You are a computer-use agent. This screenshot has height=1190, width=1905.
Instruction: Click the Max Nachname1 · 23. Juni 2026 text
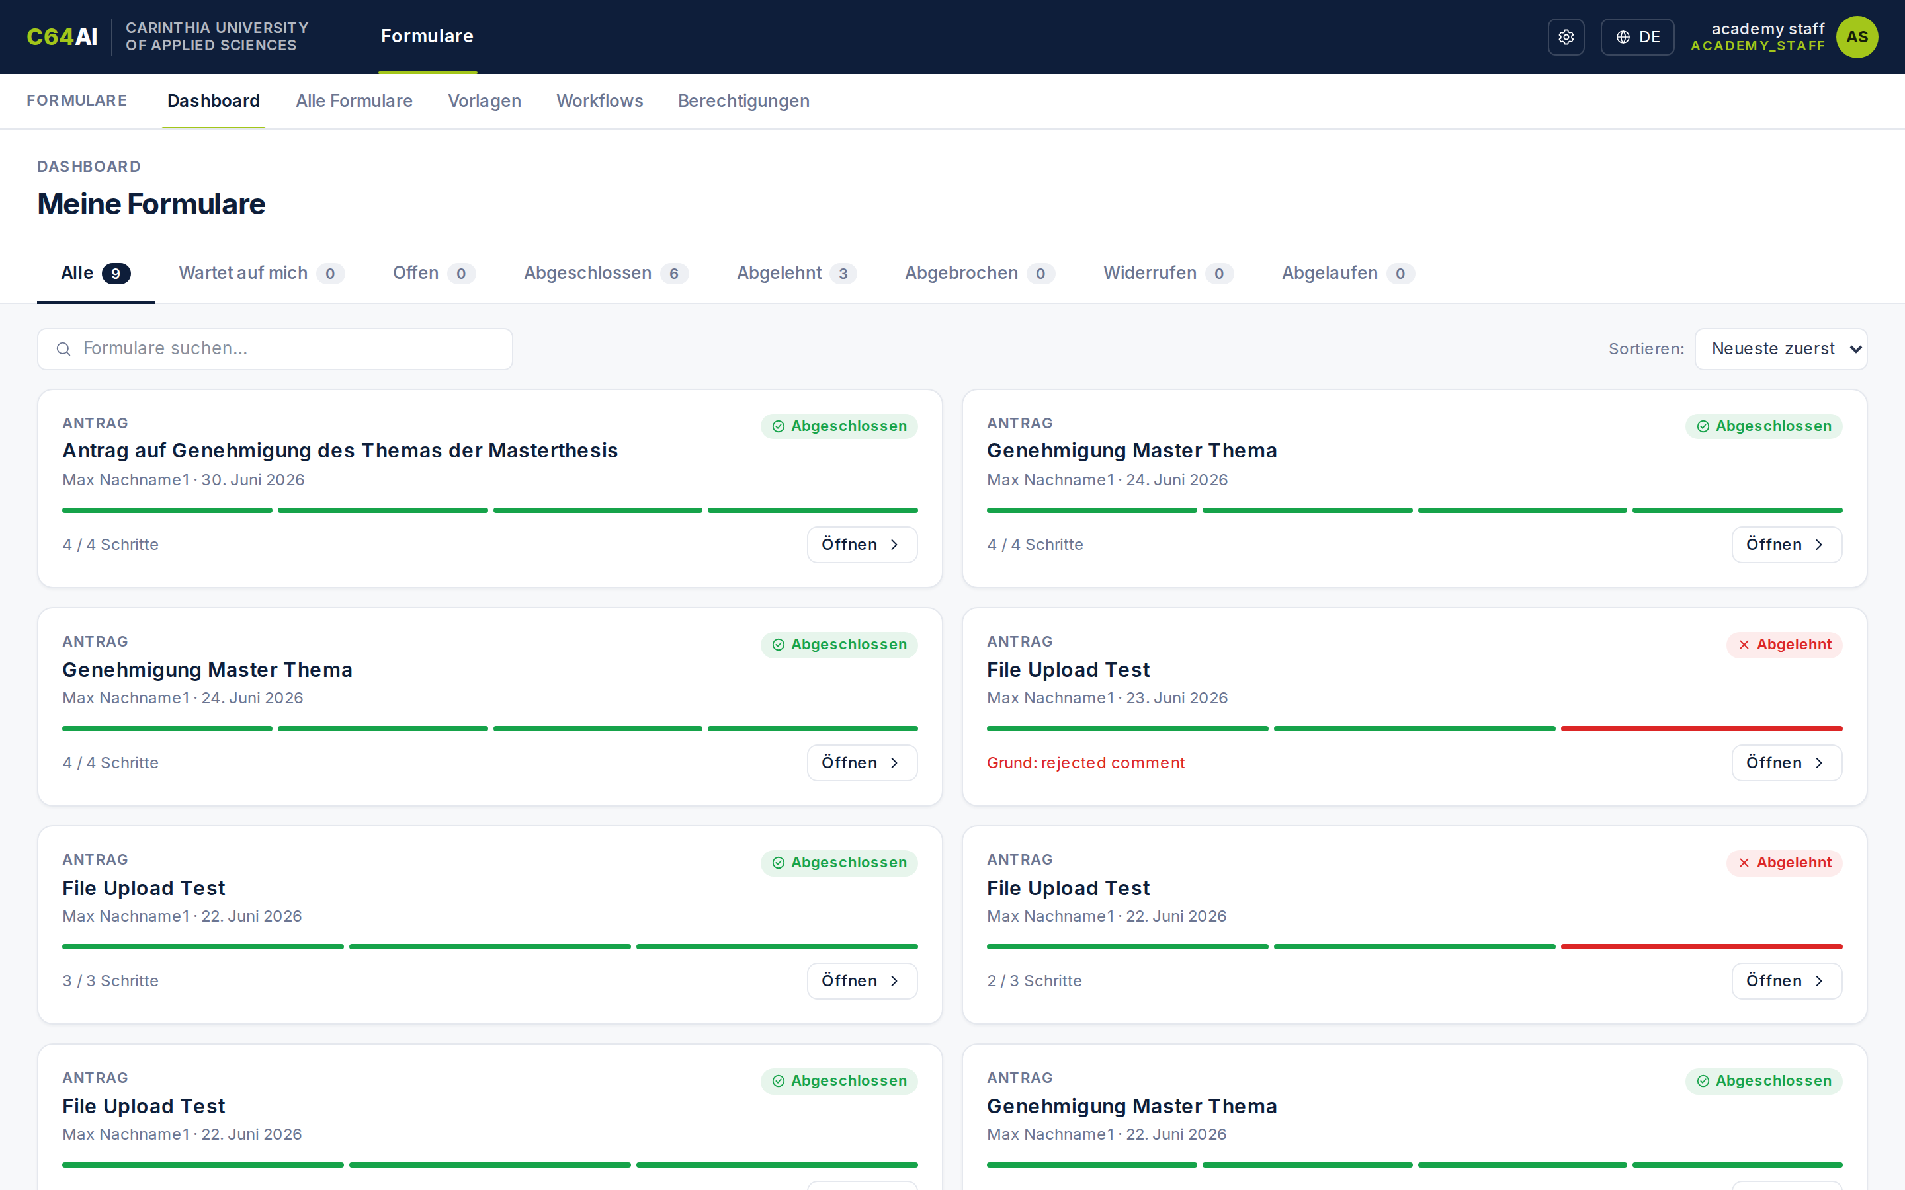coord(1107,697)
